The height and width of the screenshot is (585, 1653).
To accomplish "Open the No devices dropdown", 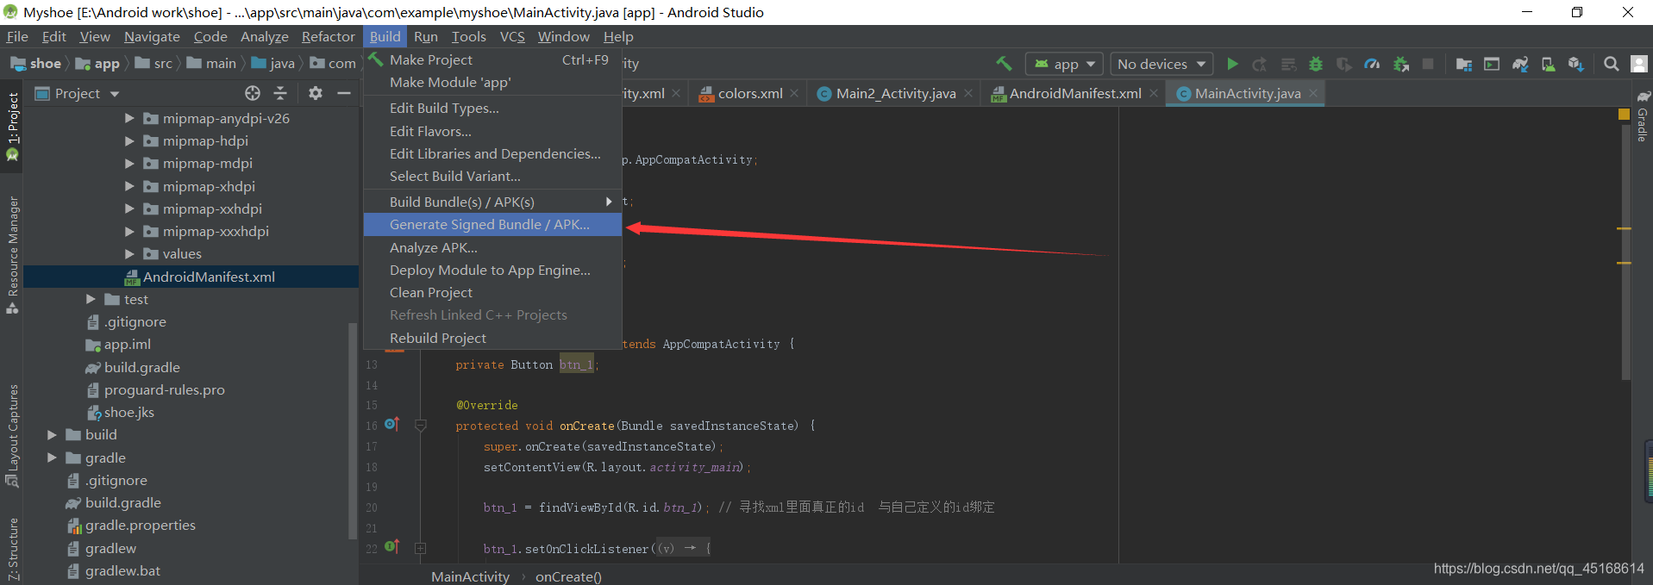I will (1161, 64).
